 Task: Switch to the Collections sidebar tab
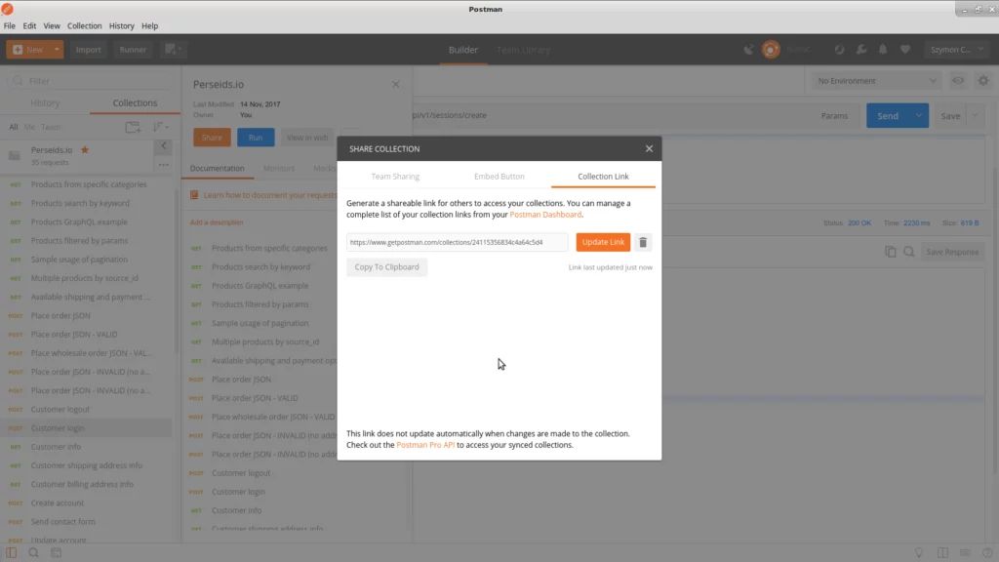[x=135, y=102]
